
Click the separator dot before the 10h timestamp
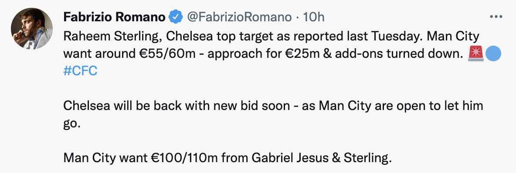tap(298, 17)
